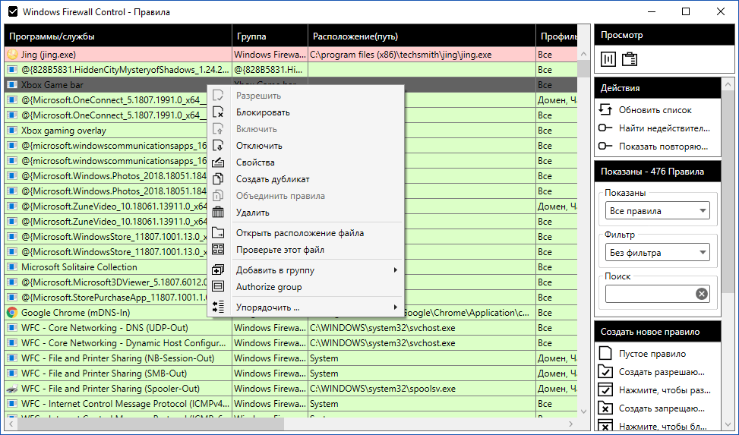Screen dimensions: 739x435
Task: Click the app icon in the title bar
Action: click(x=13, y=11)
